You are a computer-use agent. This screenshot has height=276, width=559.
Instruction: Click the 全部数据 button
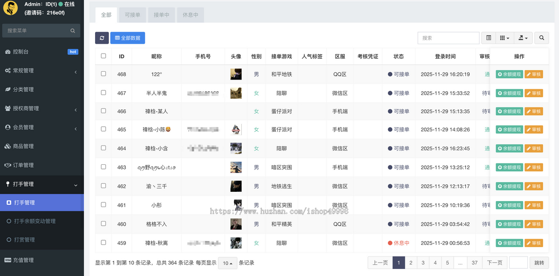click(127, 38)
